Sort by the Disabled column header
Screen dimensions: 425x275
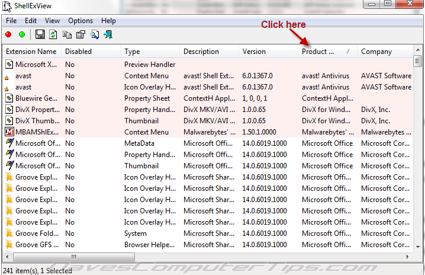point(91,52)
